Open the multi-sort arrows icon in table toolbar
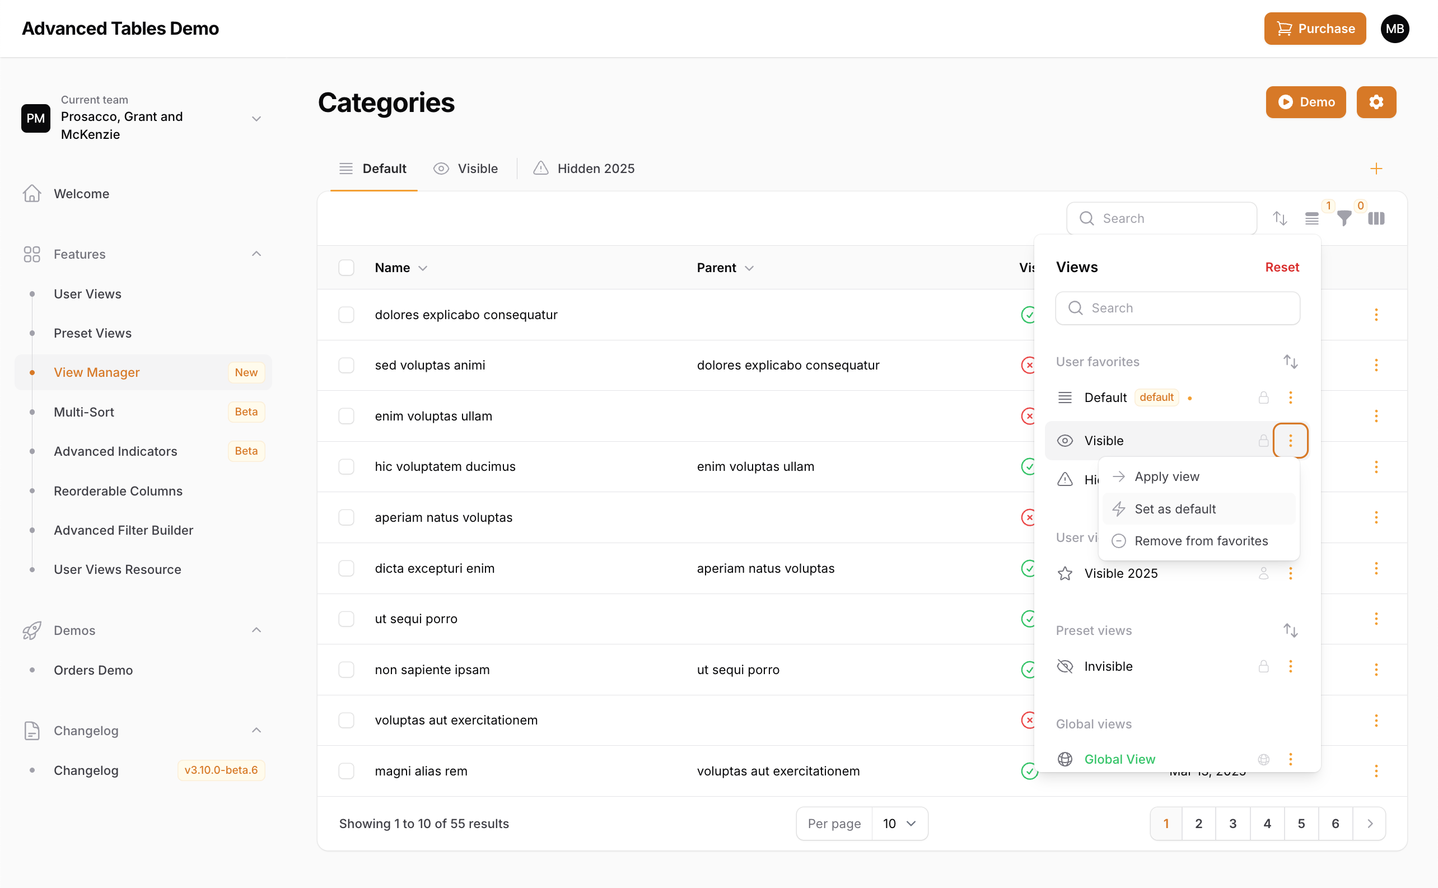Viewport: 1438px width, 888px height. tap(1280, 218)
